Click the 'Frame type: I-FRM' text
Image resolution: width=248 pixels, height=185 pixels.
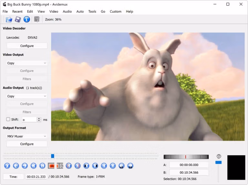tap(91, 177)
